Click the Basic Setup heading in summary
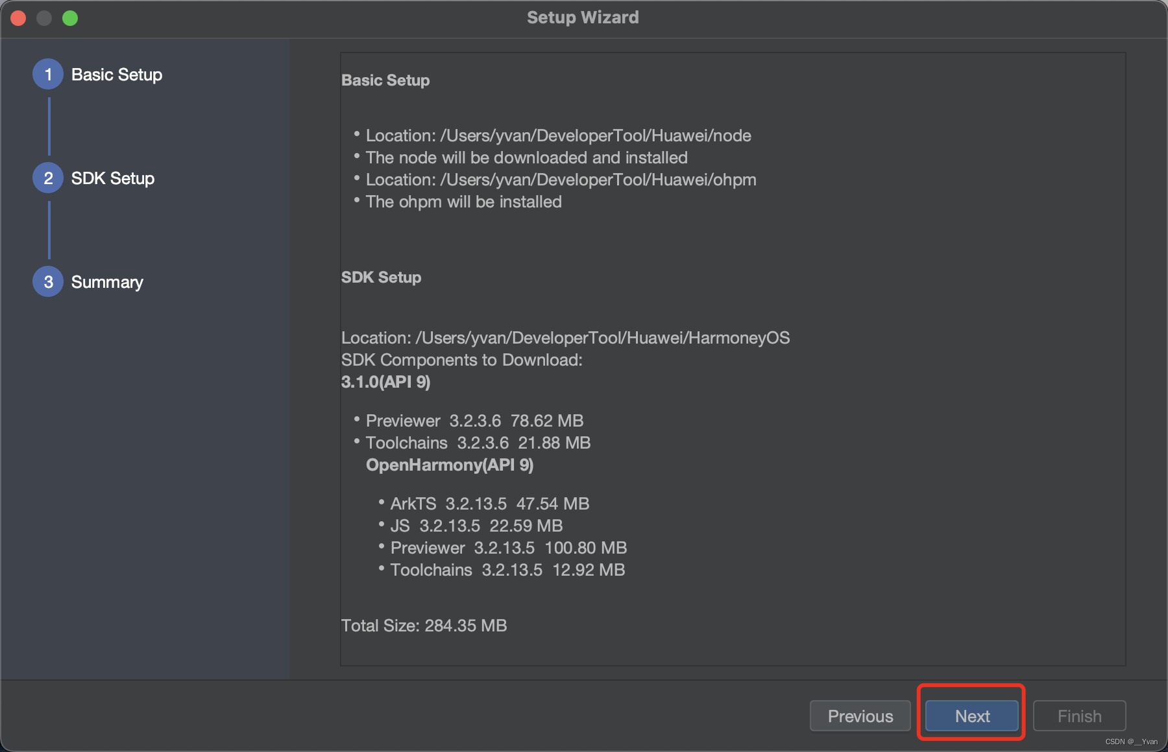The image size is (1168, 752). point(385,80)
